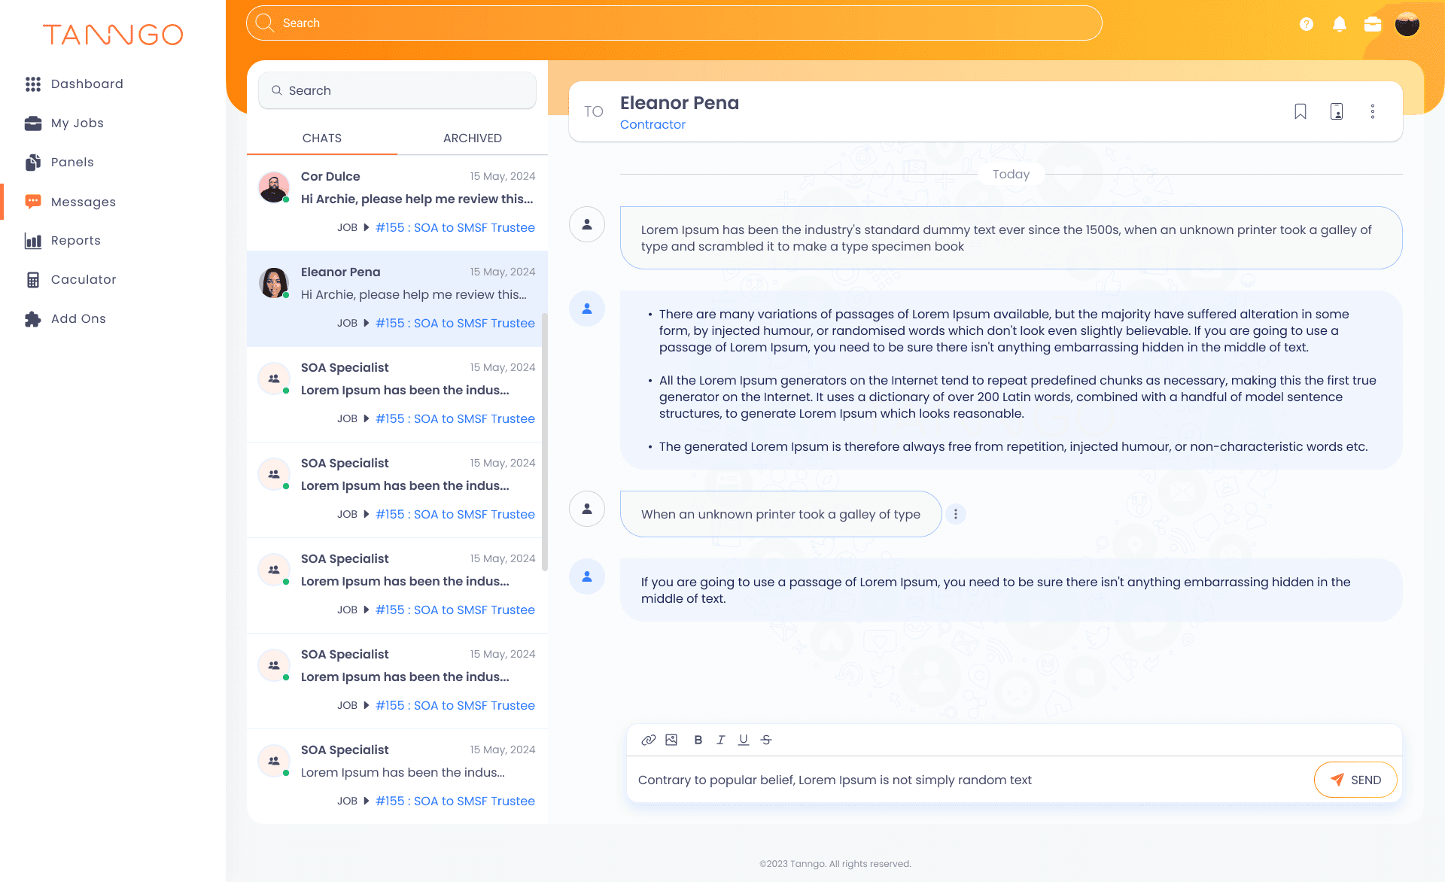Screen dimensions: 1445x882
Task: Open the user profile avatar menu
Action: click(1407, 24)
